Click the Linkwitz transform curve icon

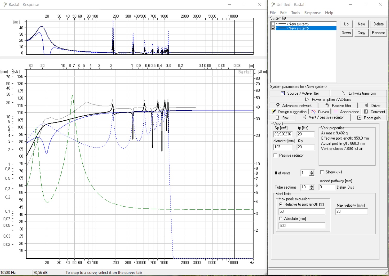click(344, 93)
